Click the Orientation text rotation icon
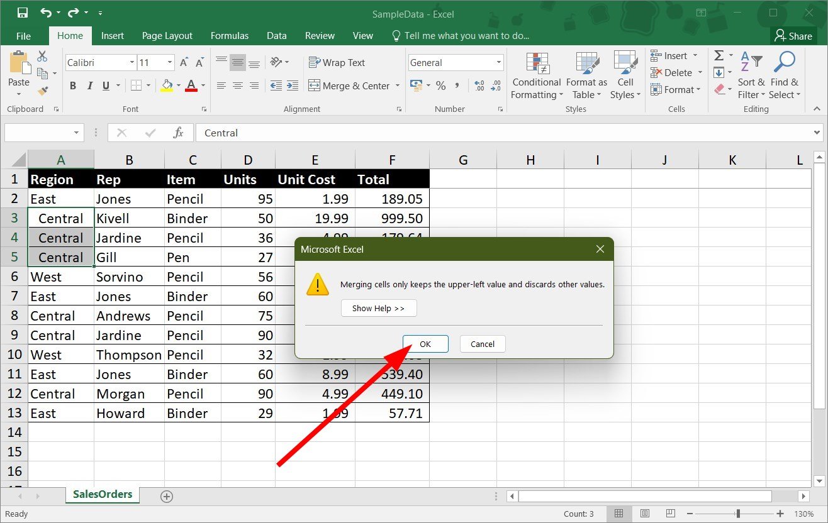Screen dimensions: 828x523 (x=276, y=62)
